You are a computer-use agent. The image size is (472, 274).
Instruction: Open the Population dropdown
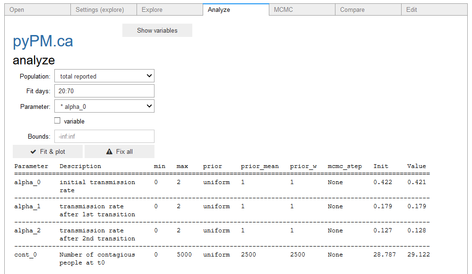104,76
